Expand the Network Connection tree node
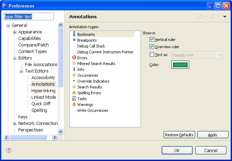Viewport: 232px width, 161px height. 14,124
